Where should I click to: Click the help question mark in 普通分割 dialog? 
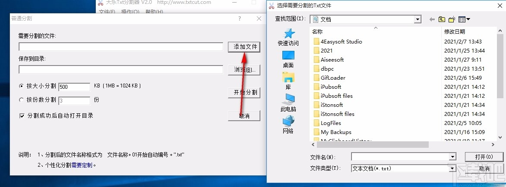click(x=240, y=19)
